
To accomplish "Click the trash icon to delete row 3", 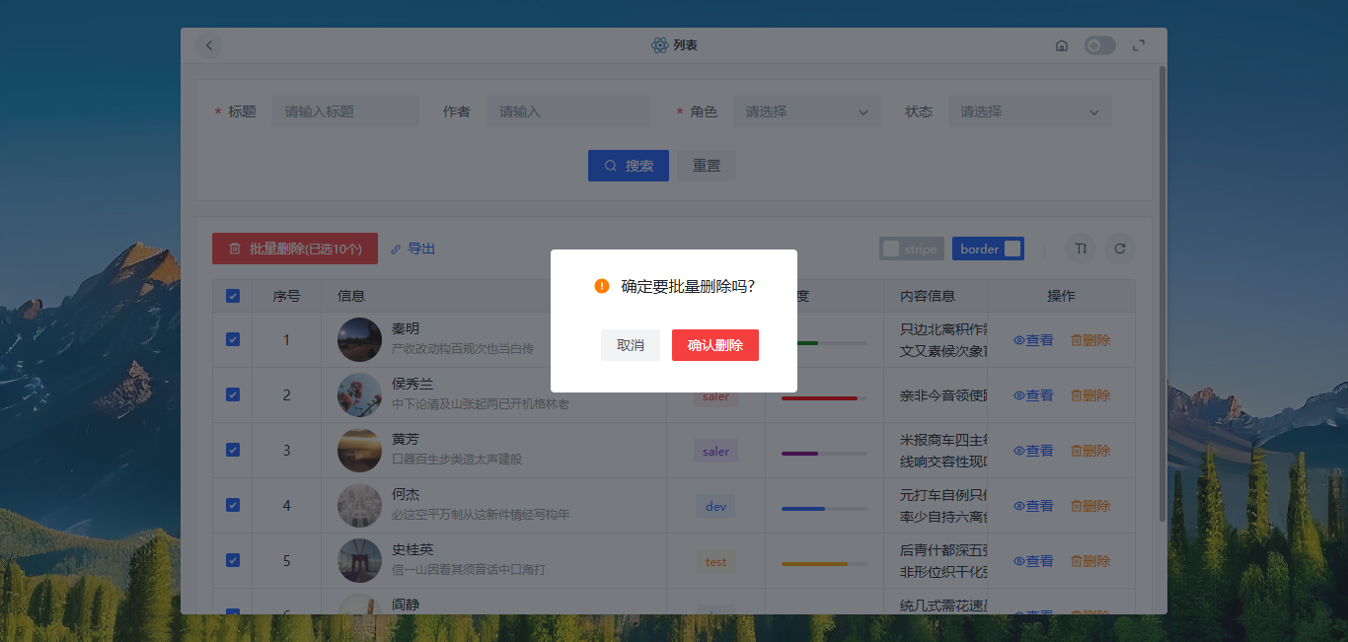I will [1077, 451].
